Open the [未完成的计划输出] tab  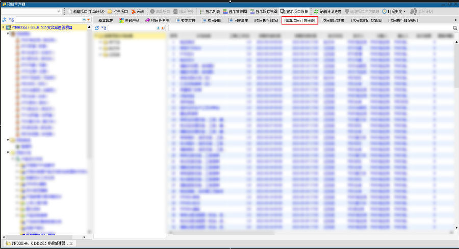(x=367, y=20)
